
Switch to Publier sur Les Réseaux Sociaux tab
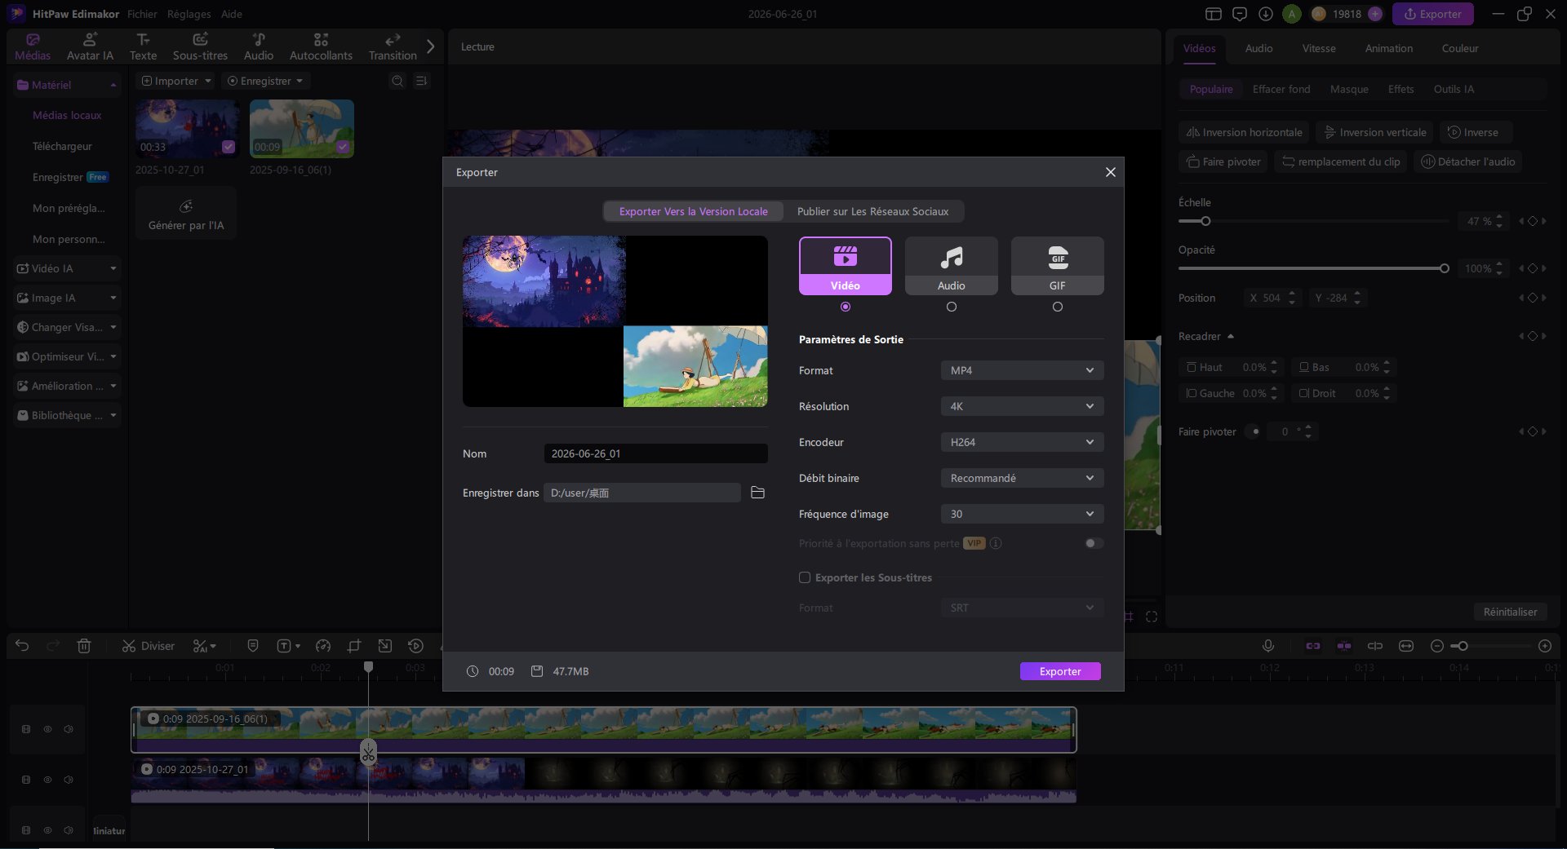872,211
